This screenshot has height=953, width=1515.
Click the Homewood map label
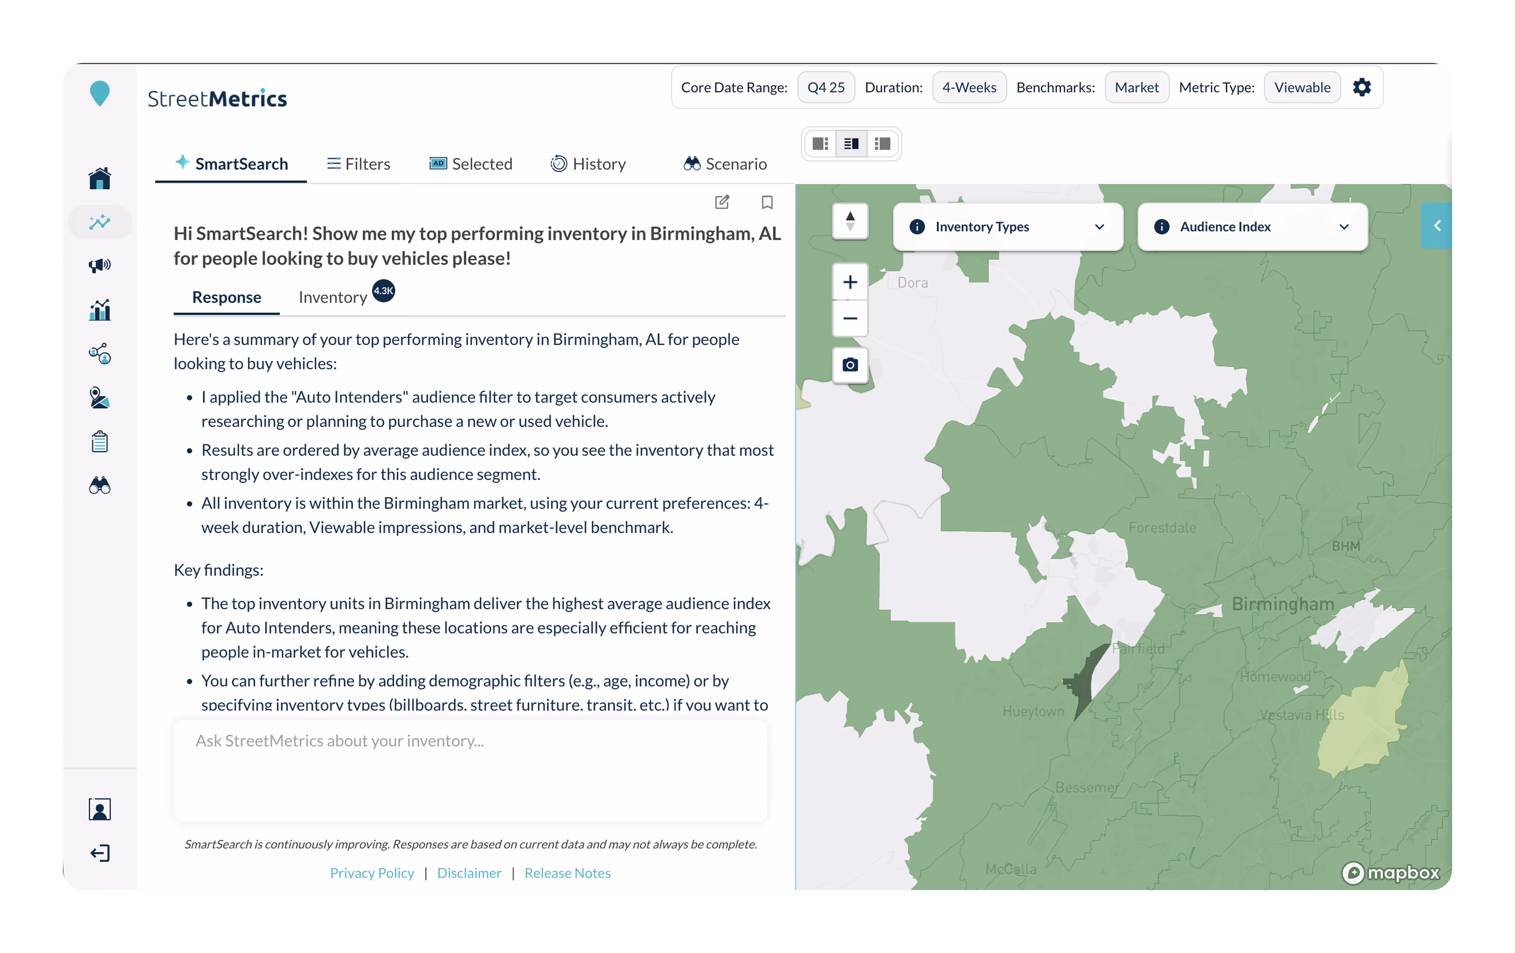1275,676
